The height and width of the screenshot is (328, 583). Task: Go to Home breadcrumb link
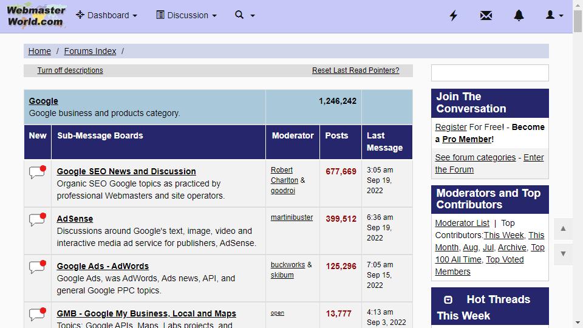(39, 51)
